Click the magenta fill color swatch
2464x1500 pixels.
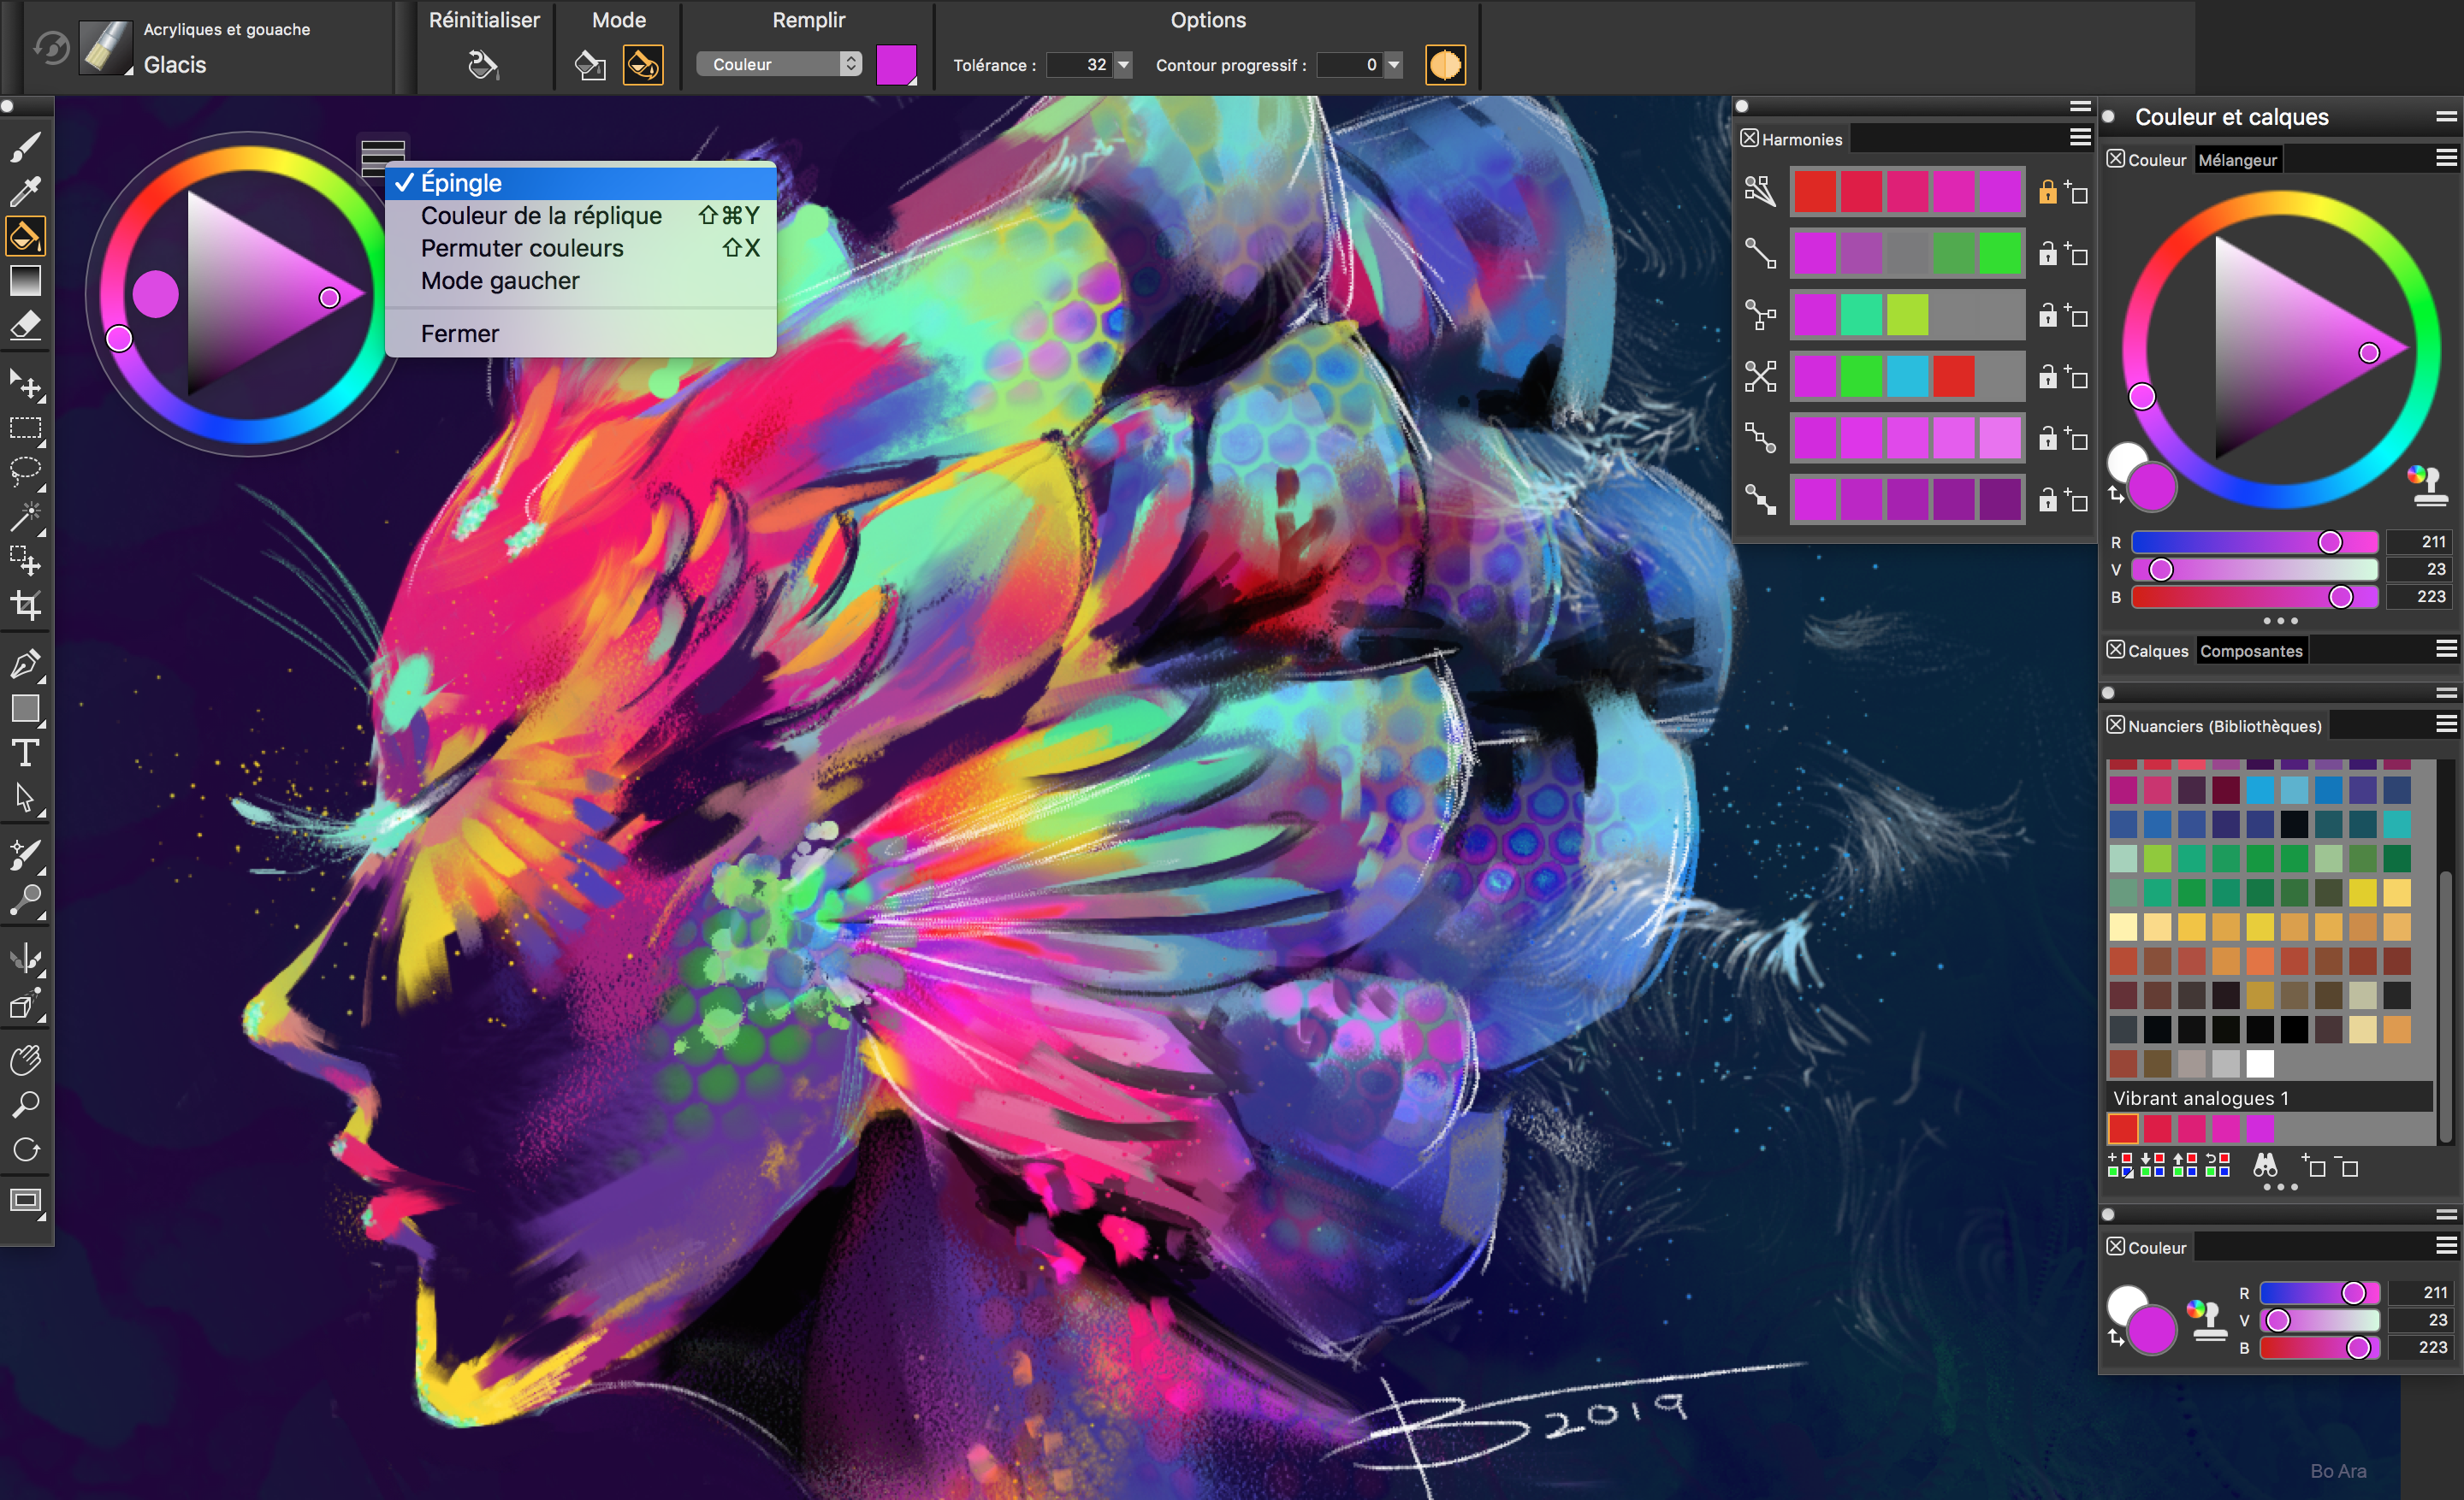896,65
